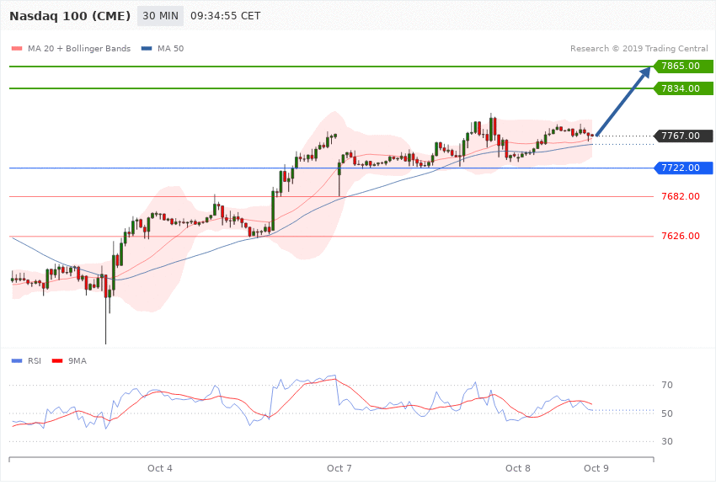The height and width of the screenshot is (485, 716).
Task: Click the 7626.00 support price label
Action: coord(681,236)
